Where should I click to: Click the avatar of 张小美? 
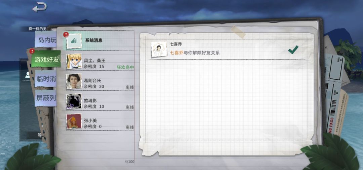[74, 121]
